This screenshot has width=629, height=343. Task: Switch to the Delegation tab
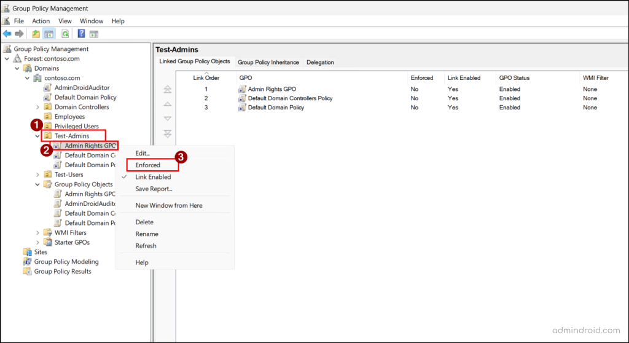click(320, 62)
